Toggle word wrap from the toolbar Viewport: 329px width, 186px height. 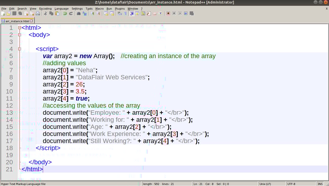pyautogui.click(x=120, y=13)
